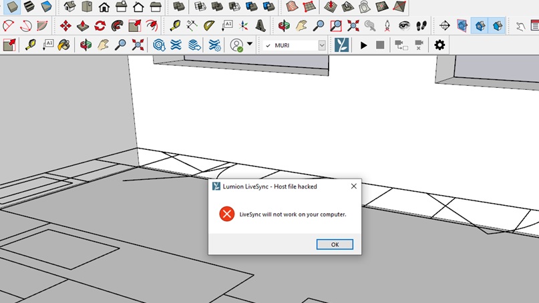Viewport: 539px width, 303px height.
Task: Select the Rotate tool
Action: [100, 26]
